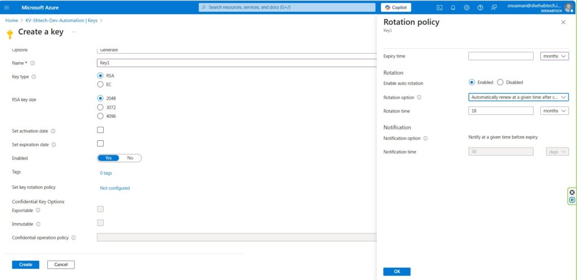Click the info icon next to Rotation option
This screenshot has height=280, width=577.
pos(419,97)
